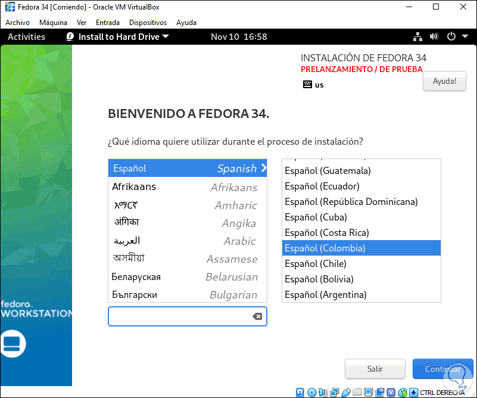Click the Continuar button
Screen dimensions: 477x398
443,369
